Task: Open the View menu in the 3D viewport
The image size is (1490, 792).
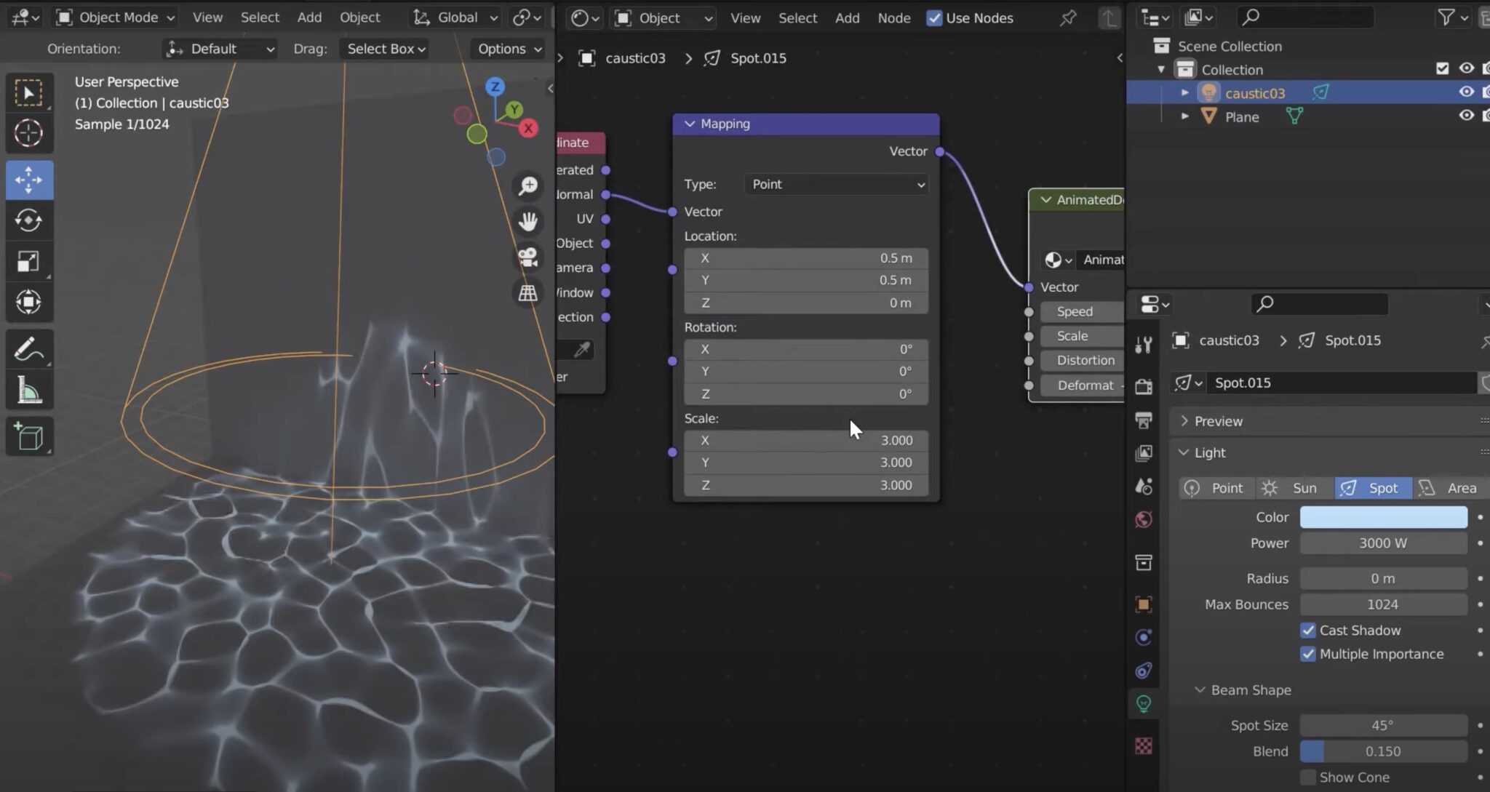Action: [x=207, y=17]
